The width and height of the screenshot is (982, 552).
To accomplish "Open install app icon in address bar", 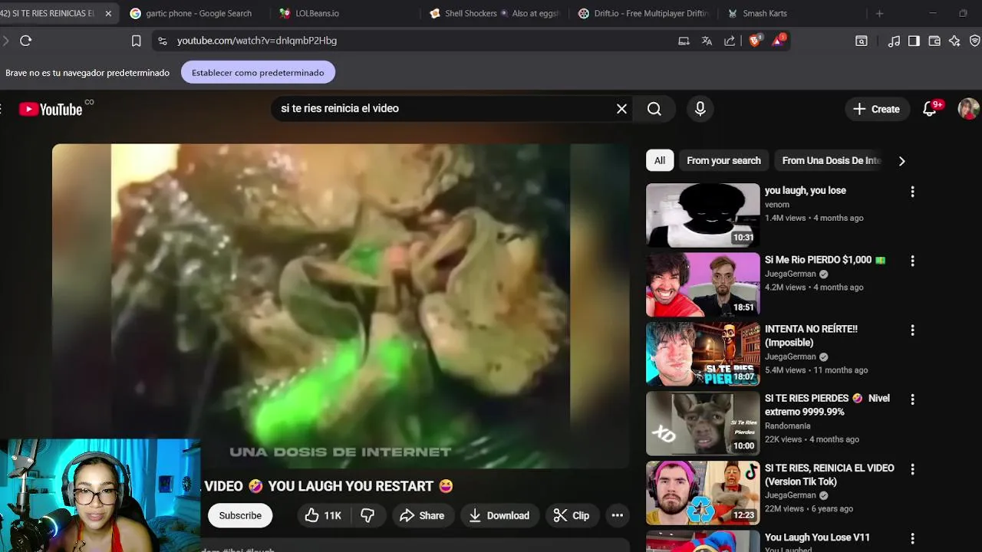I will (x=684, y=41).
